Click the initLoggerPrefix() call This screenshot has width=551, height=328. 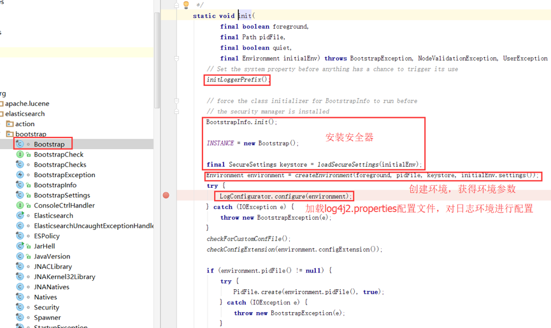pos(237,80)
